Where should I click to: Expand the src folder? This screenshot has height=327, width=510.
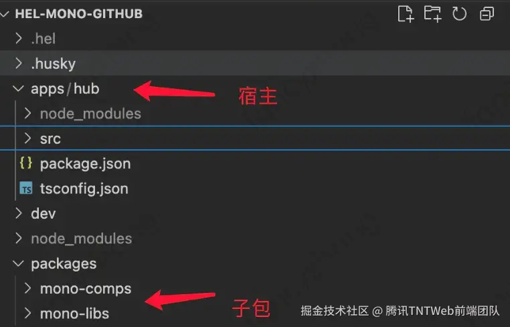28,138
